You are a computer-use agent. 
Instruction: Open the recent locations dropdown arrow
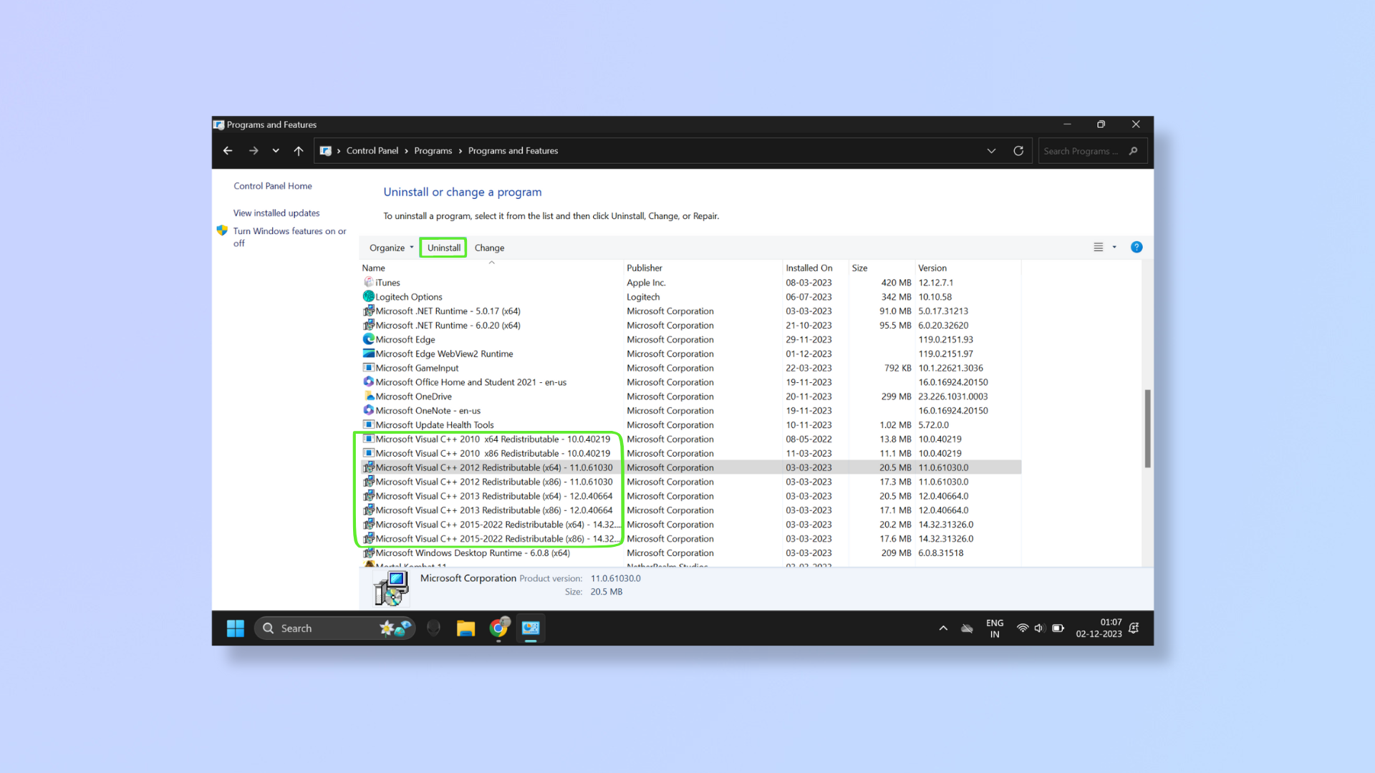(x=276, y=151)
